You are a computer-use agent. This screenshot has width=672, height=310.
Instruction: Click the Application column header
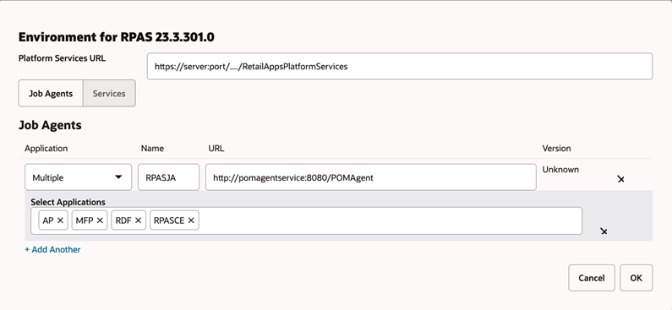(46, 149)
